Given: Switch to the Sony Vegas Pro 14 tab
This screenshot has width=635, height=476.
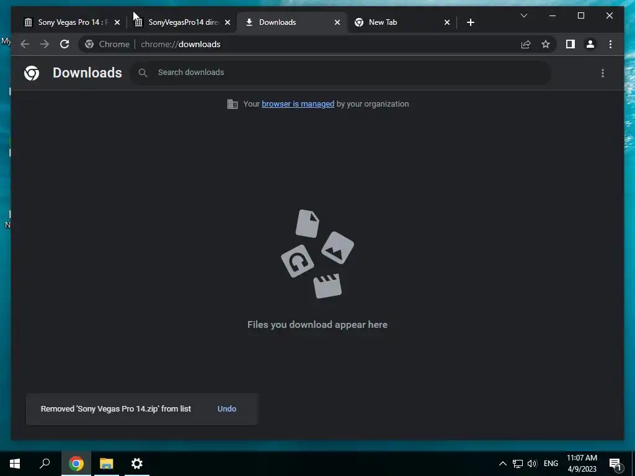Looking at the screenshot, I should coord(71,22).
